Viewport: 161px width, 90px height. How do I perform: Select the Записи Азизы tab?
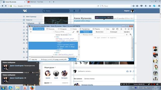click(x=89, y=79)
